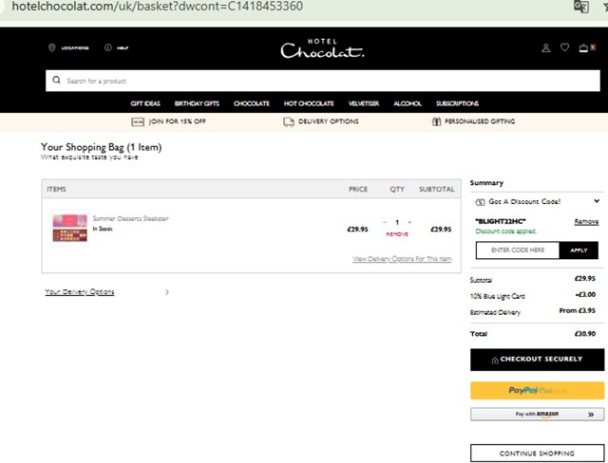Open Summer Desserts Sleekster product link
This screenshot has height=463, width=608.
(x=131, y=219)
